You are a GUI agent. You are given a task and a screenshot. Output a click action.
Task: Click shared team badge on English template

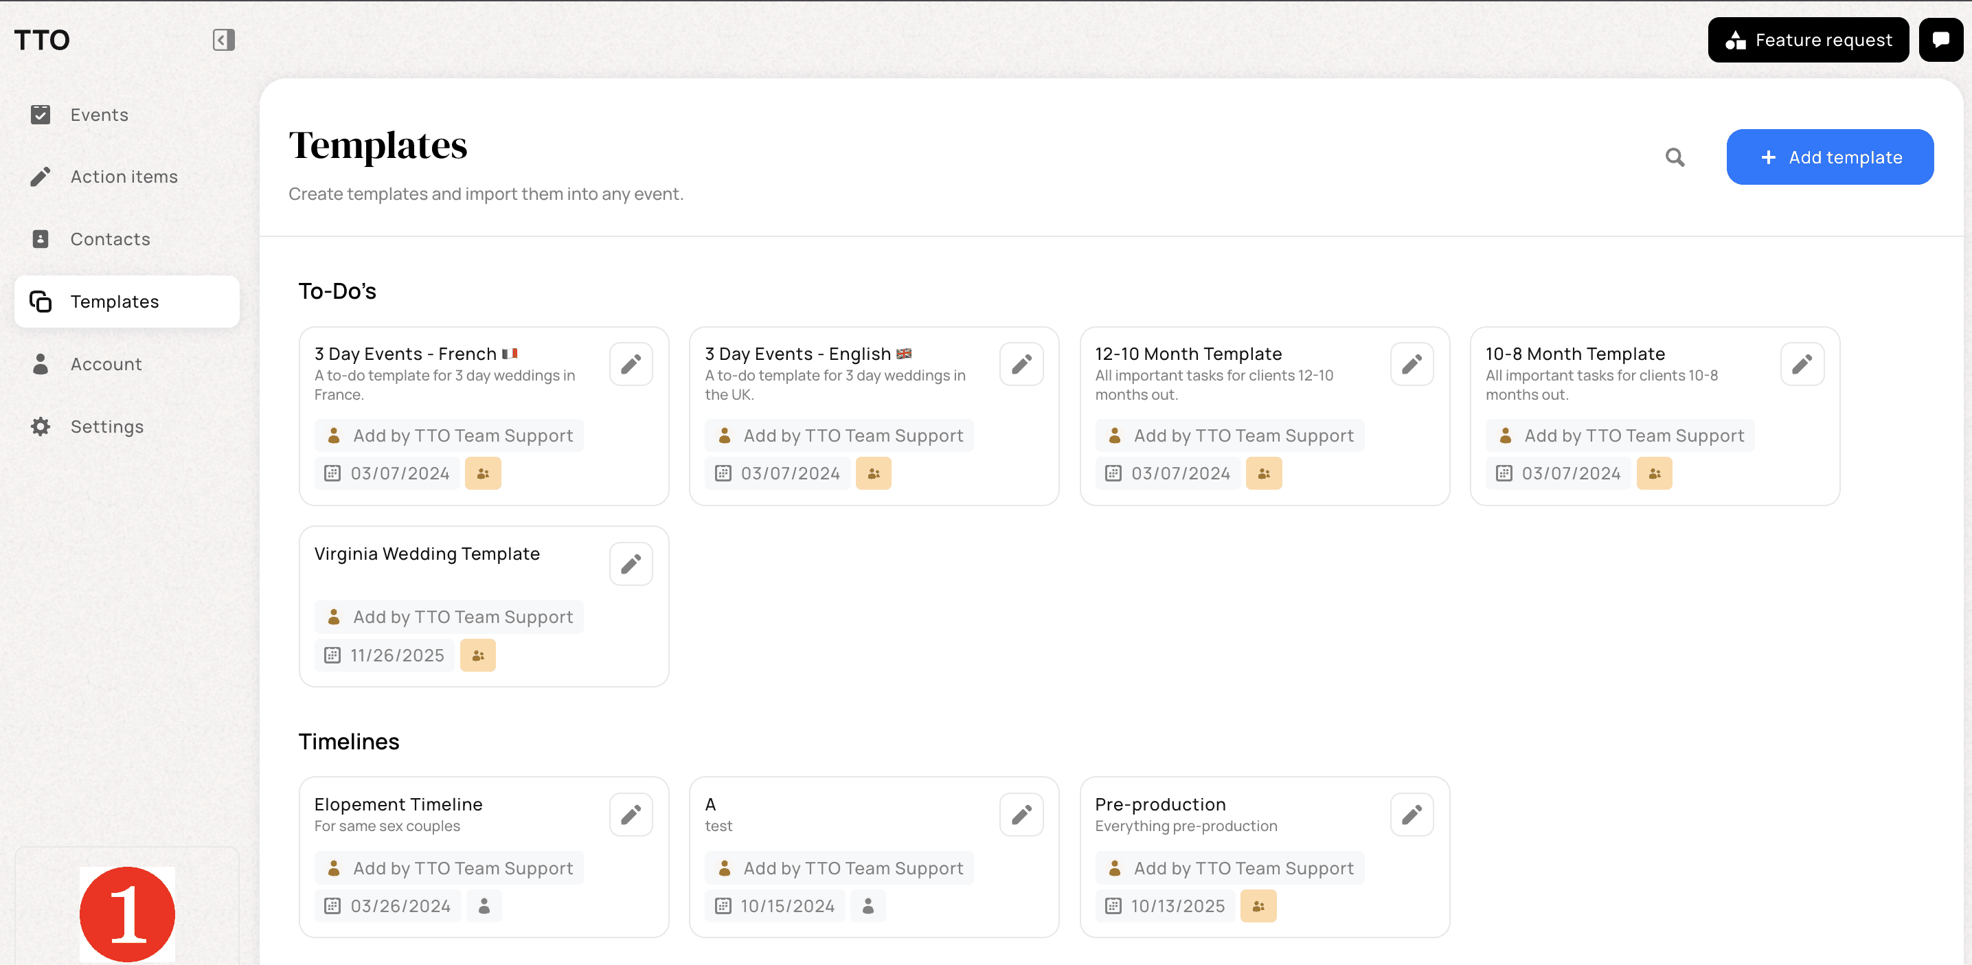pos(874,473)
